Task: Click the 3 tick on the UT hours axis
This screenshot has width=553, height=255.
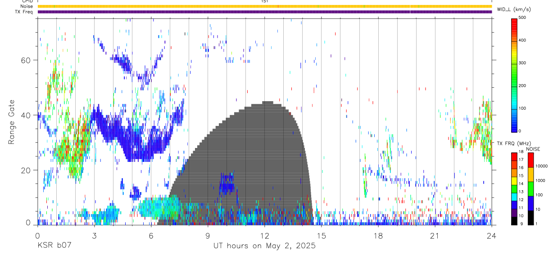Action: click(x=94, y=235)
